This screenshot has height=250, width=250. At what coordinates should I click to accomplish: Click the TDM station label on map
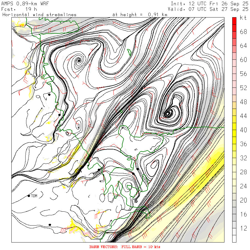34,196
